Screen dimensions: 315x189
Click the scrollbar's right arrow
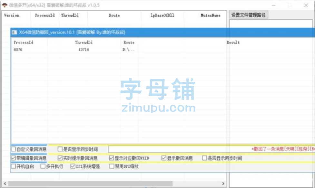(223, 184)
